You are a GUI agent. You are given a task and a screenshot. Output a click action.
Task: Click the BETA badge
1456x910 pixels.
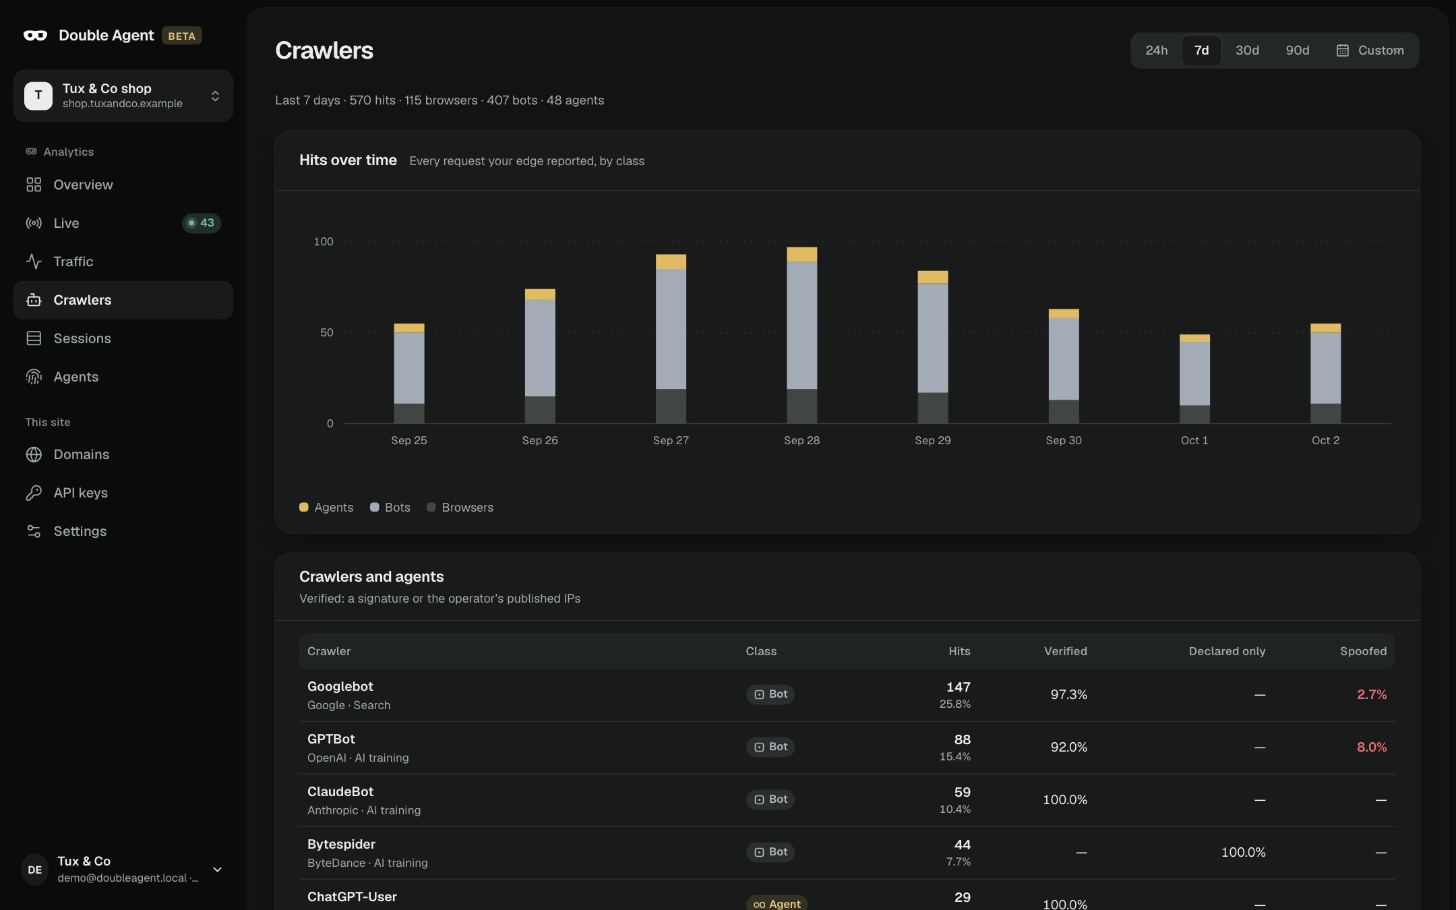tap(181, 36)
